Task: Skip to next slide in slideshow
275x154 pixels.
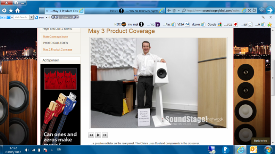Action: [105, 135]
